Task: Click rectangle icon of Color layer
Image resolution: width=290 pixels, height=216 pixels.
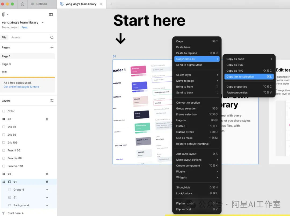Action: click(4, 111)
